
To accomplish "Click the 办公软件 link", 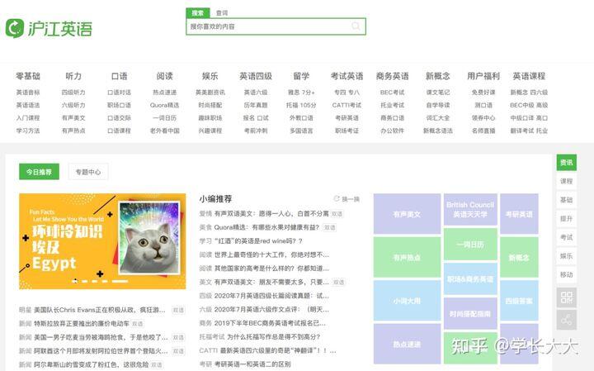I will pyautogui.click(x=393, y=131).
